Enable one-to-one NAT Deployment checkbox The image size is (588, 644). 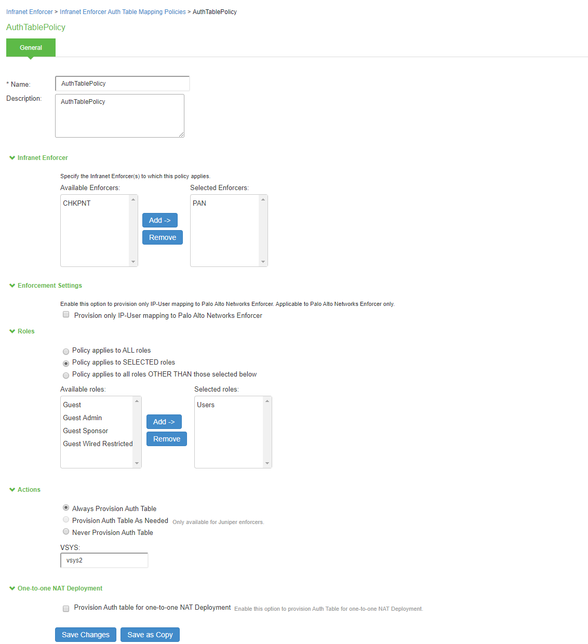66,609
